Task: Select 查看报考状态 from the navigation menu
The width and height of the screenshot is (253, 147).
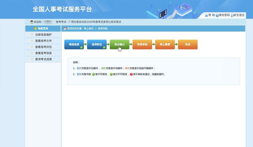Action: 43,47
